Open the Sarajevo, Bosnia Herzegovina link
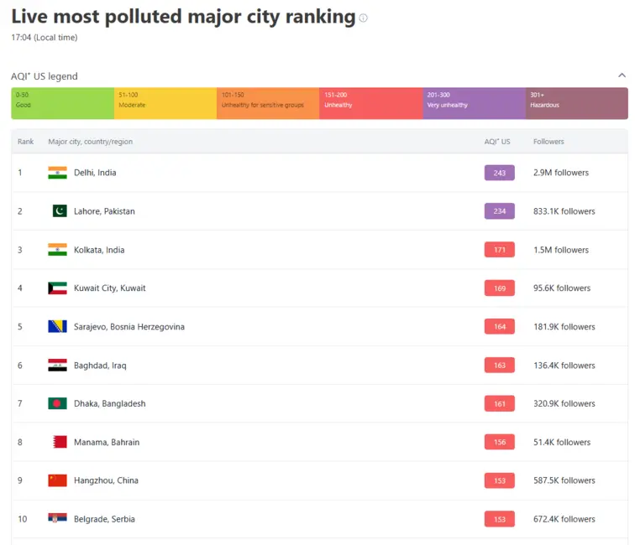The width and height of the screenshot is (640, 545). click(x=129, y=327)
